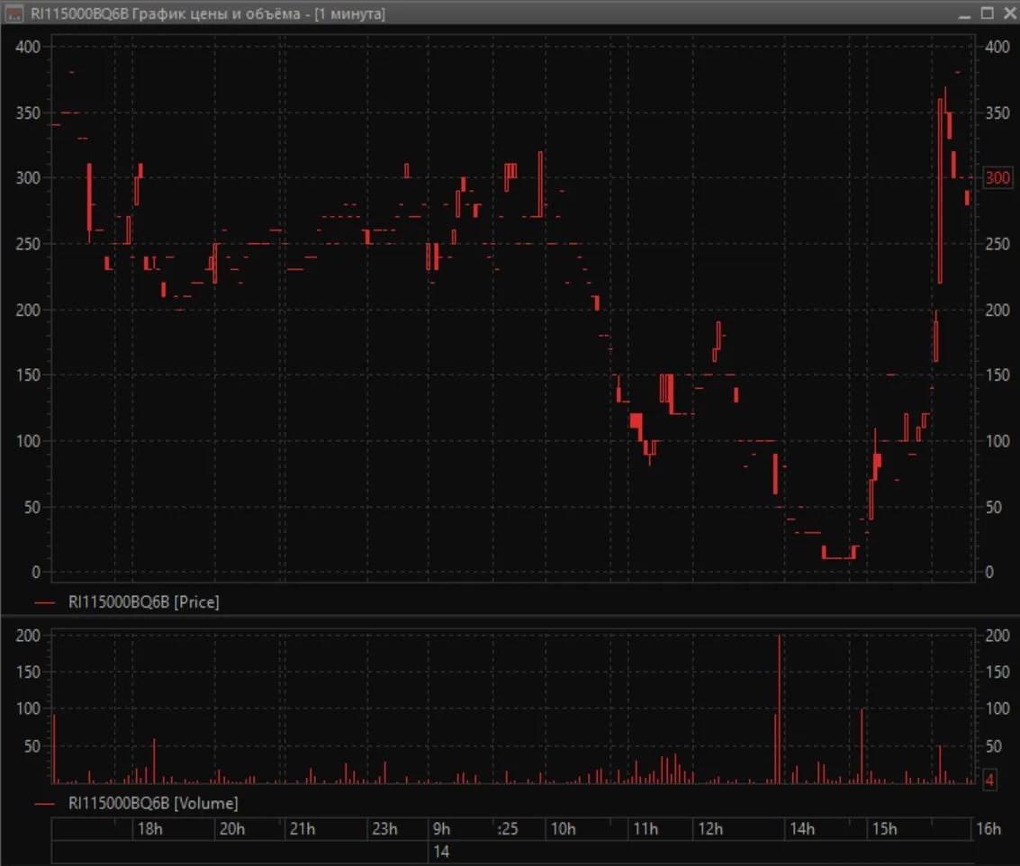Click the 18h label on the time axis

(149, 829)
